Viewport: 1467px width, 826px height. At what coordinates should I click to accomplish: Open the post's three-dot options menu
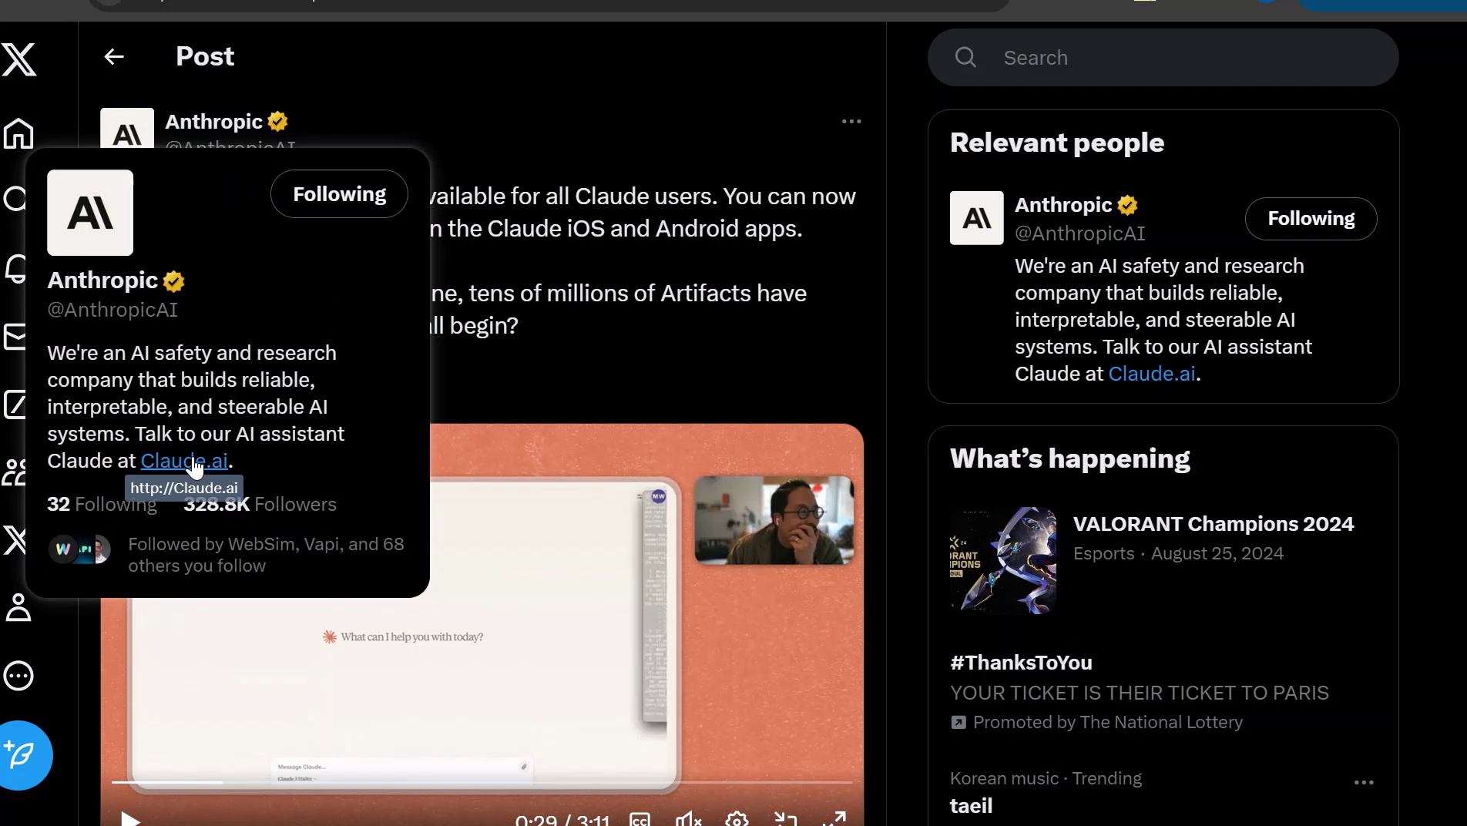coord(851,122)
